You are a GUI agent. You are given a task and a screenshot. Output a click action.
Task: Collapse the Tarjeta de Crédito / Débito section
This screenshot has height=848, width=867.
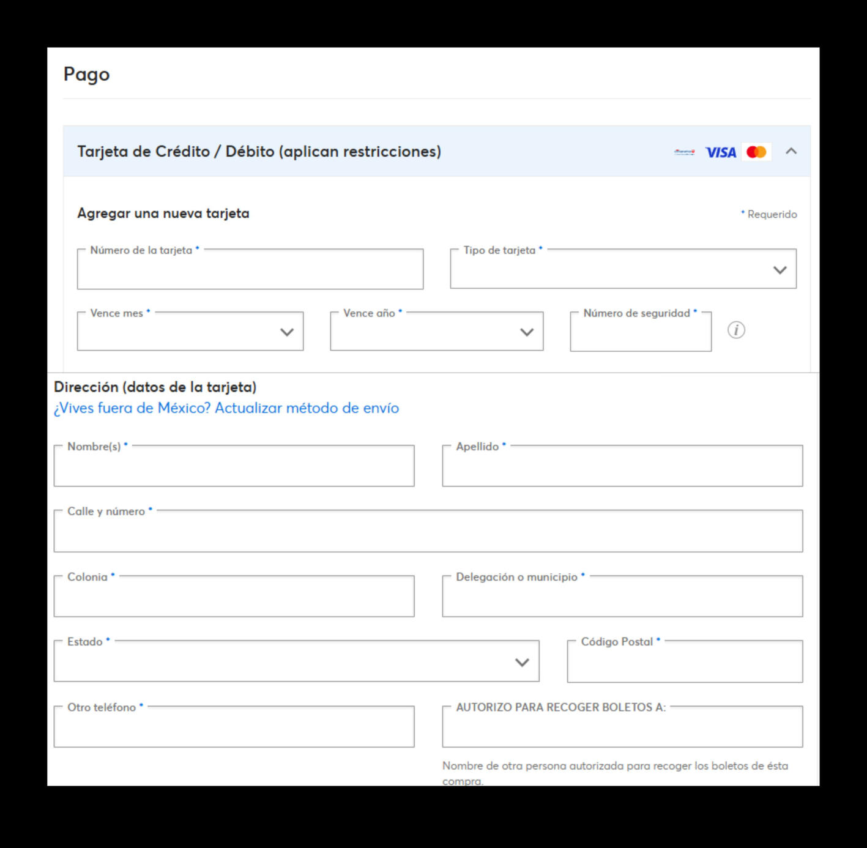coord(791,151)
